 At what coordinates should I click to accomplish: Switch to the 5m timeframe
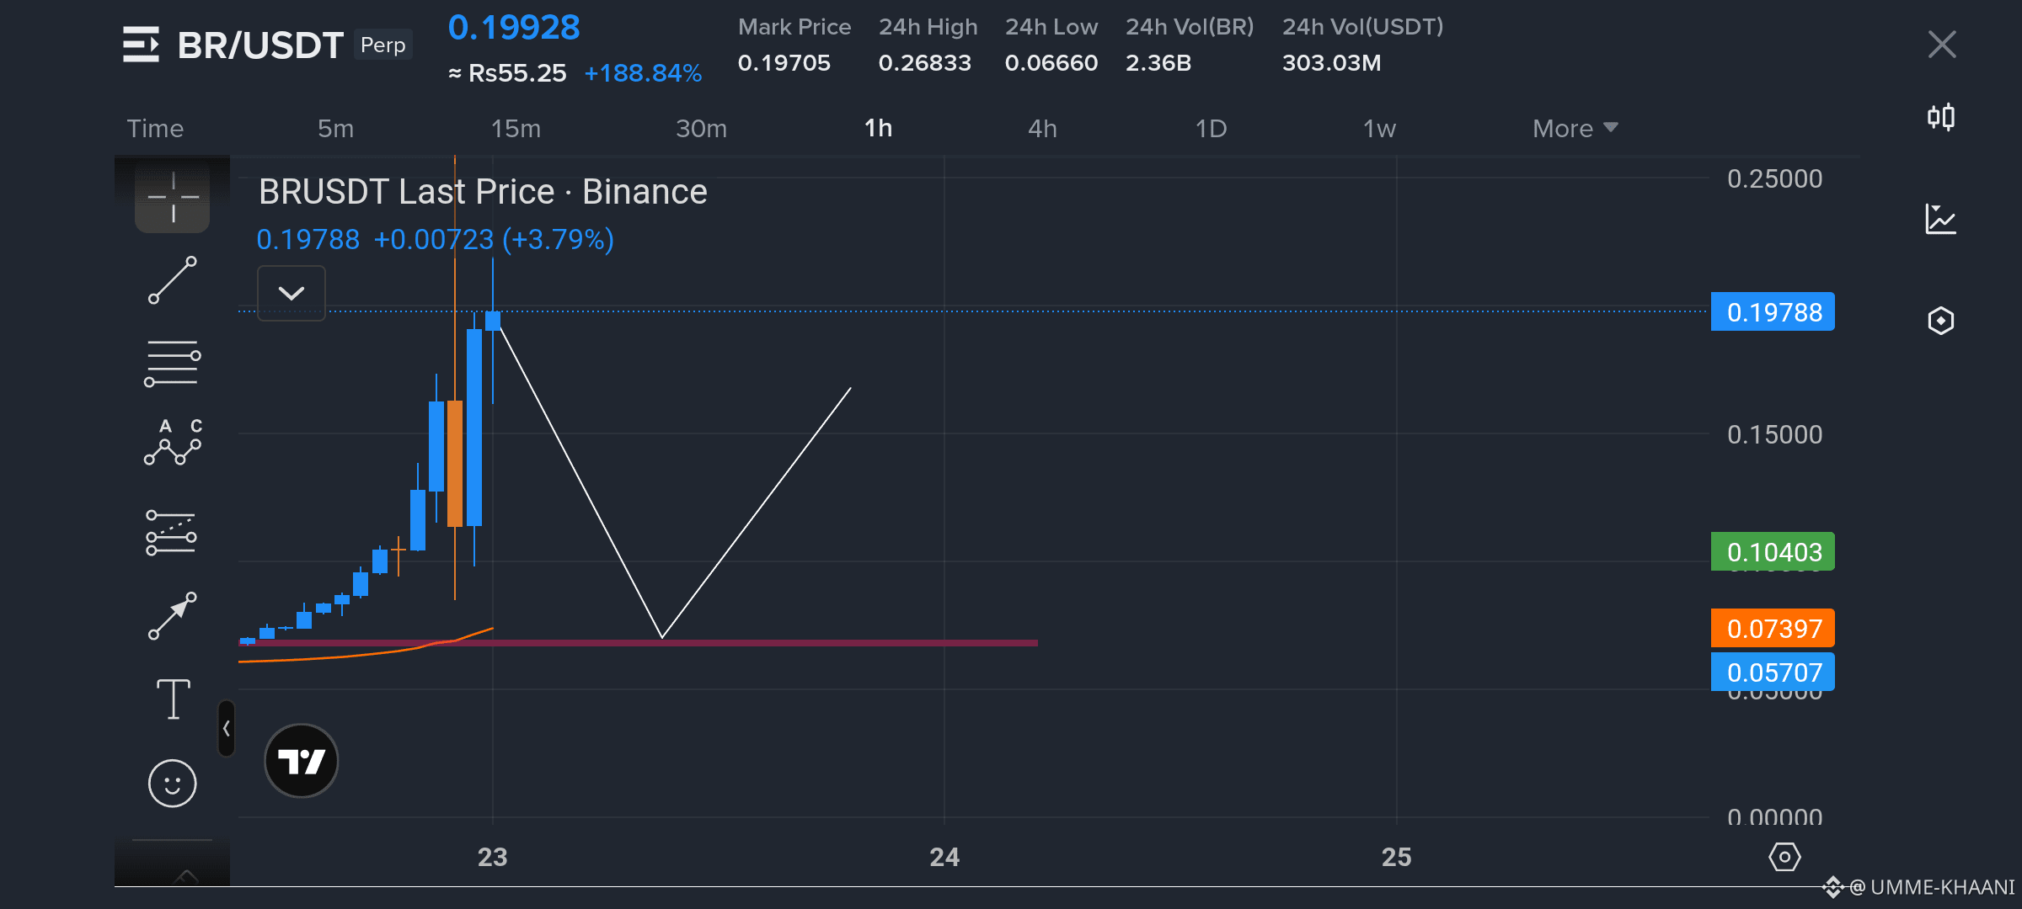point(335,128)
